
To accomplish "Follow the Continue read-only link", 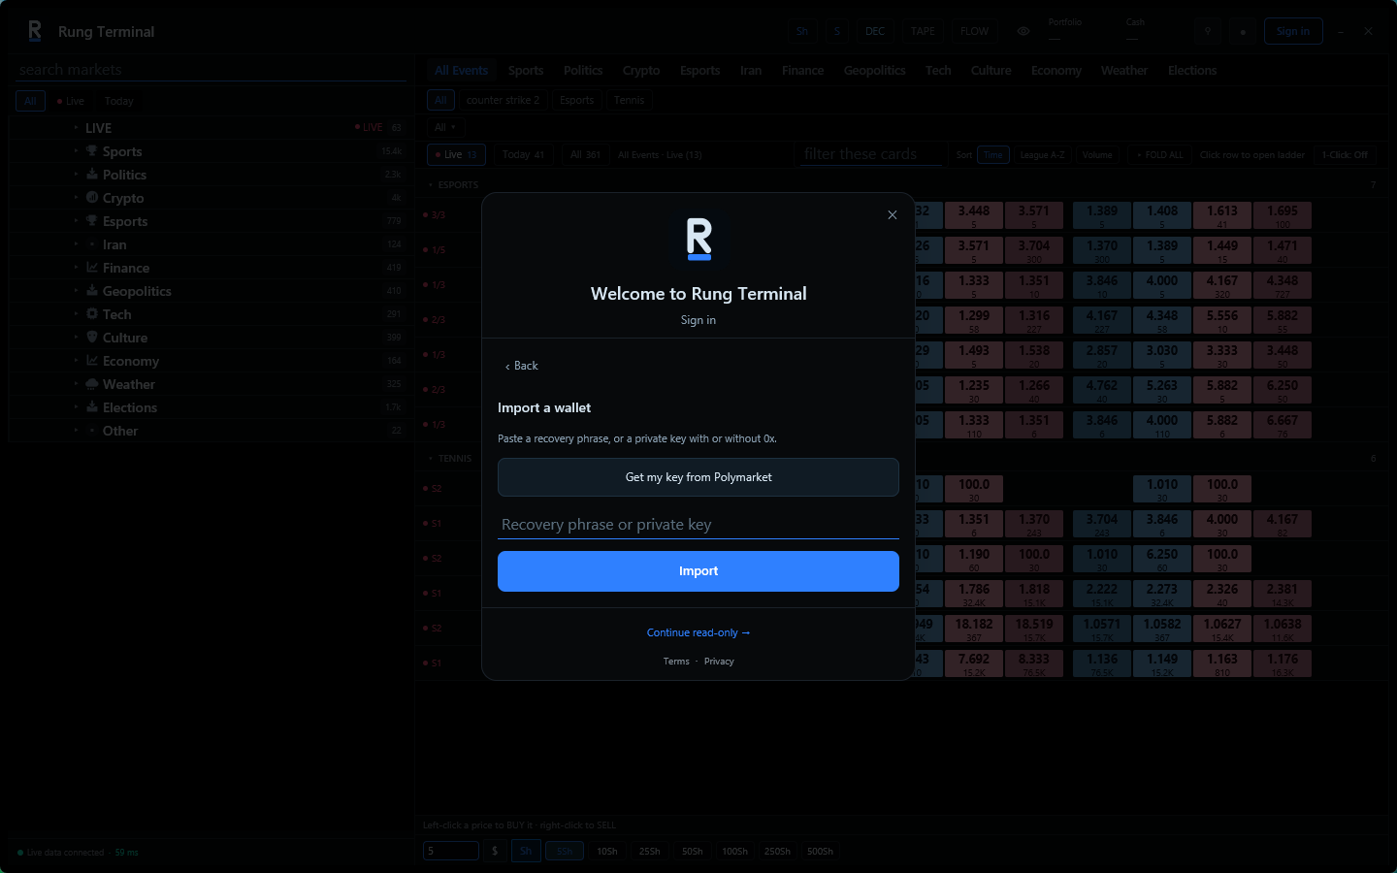I will click(698, 632).
